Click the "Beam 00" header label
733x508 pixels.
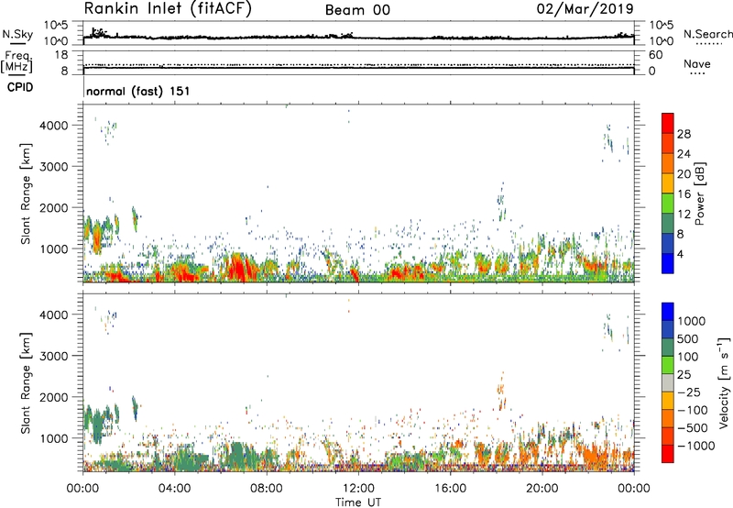[357, 10]
